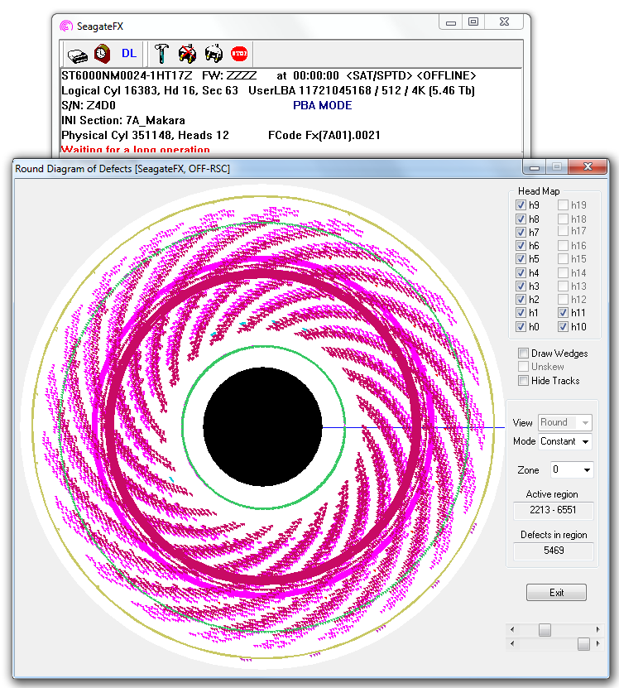Uncheck head h9 in Head Map
619x688 pixels.
tap(521, 204)
